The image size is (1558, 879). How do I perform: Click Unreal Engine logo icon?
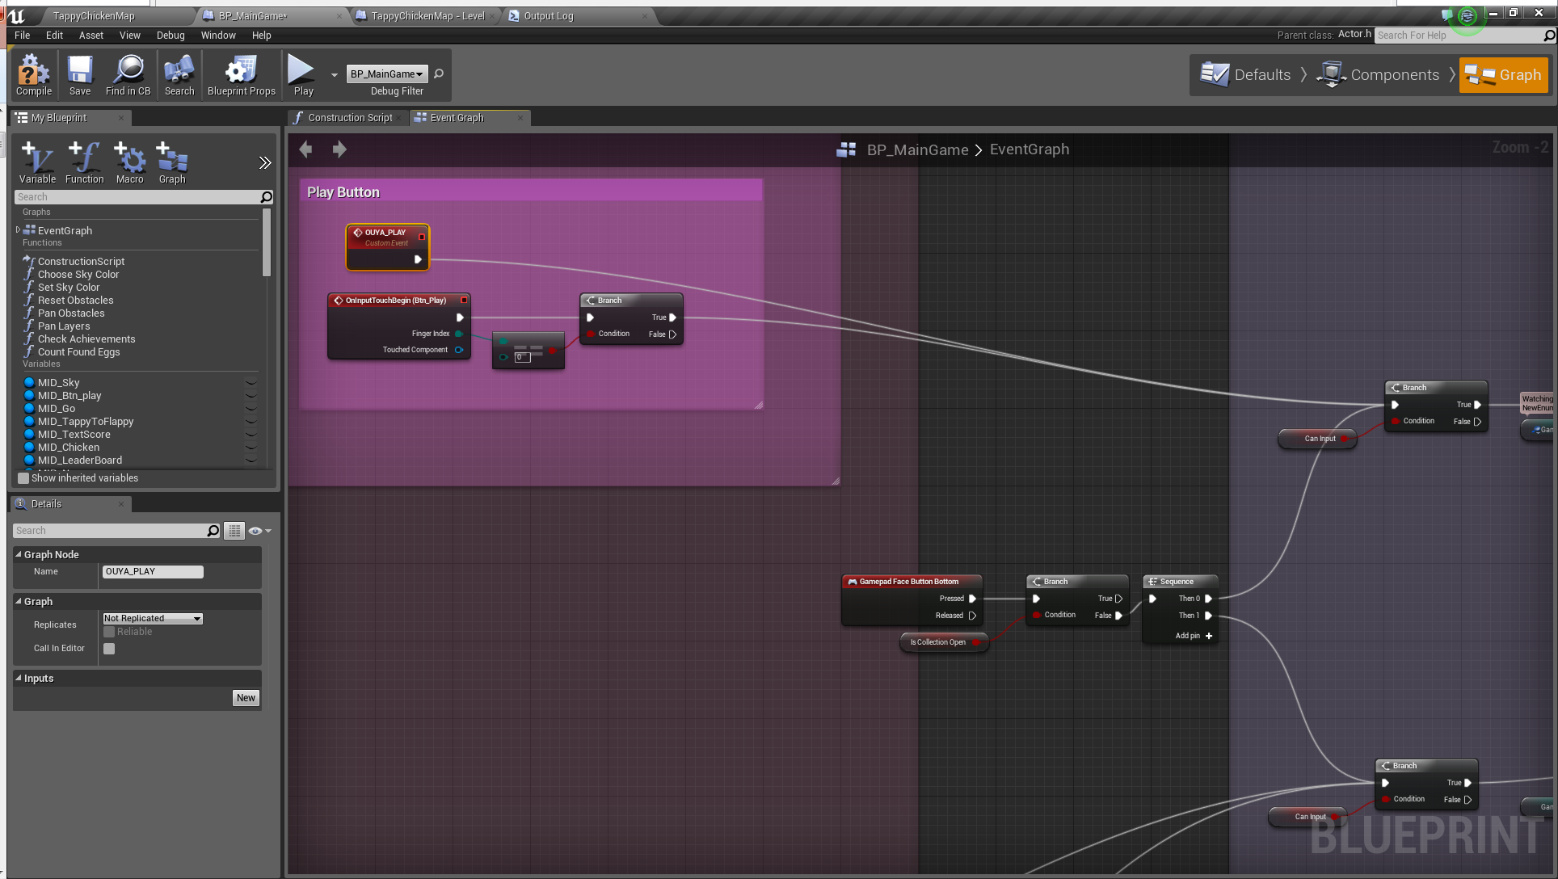pos(17,16)
